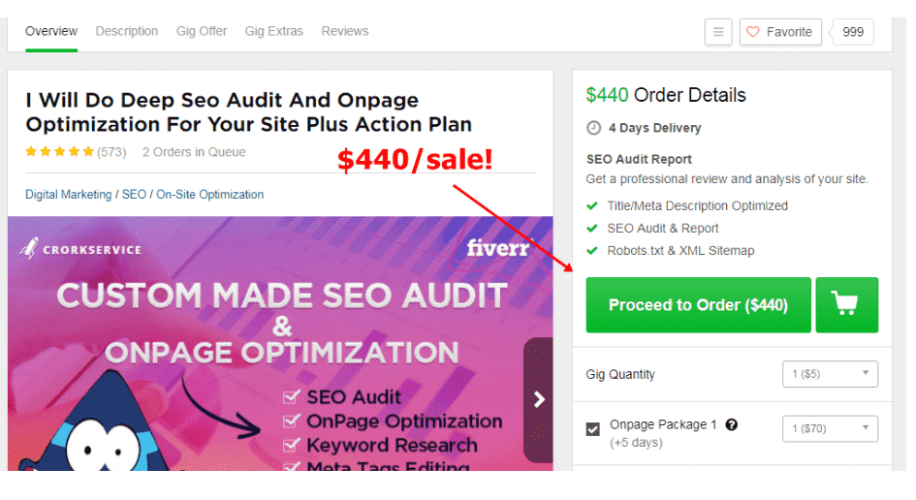Screen dimensions: 916x500
Task: Click the 2 Orders in Queue text
Action: (194, 152)
